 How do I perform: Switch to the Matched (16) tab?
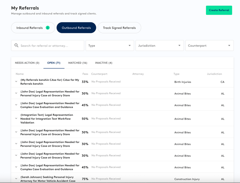78,63
